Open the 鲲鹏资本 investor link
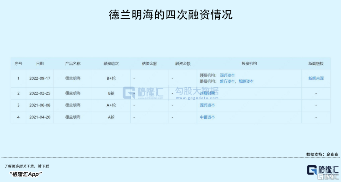Image resolution: width=341 pixels, height=182 pixels. click(x=246, y=81)
